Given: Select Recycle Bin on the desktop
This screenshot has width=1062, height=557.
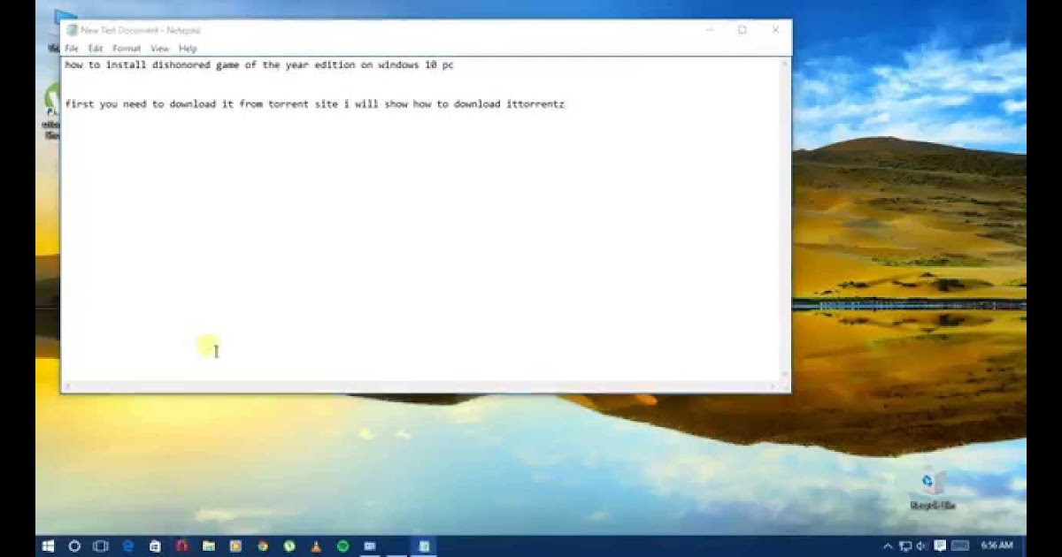Looking at the screenshot, I should (x=932, y=489).
